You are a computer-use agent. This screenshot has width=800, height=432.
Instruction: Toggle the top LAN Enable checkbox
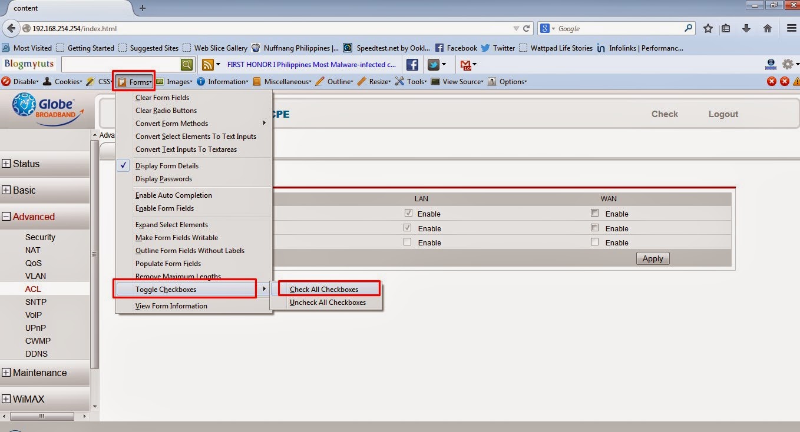coord(408,213)
